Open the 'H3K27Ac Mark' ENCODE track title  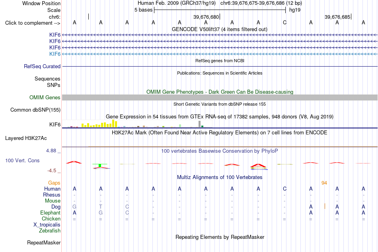(x=220, y=133)
